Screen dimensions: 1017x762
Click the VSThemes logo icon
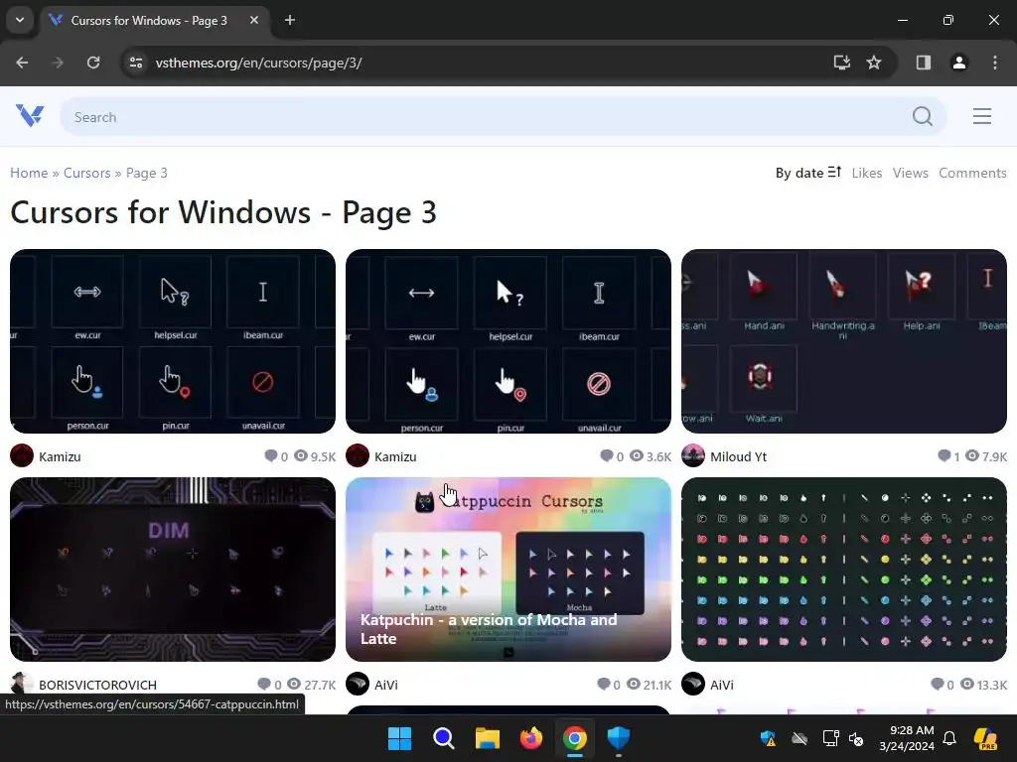click(30, 117)
